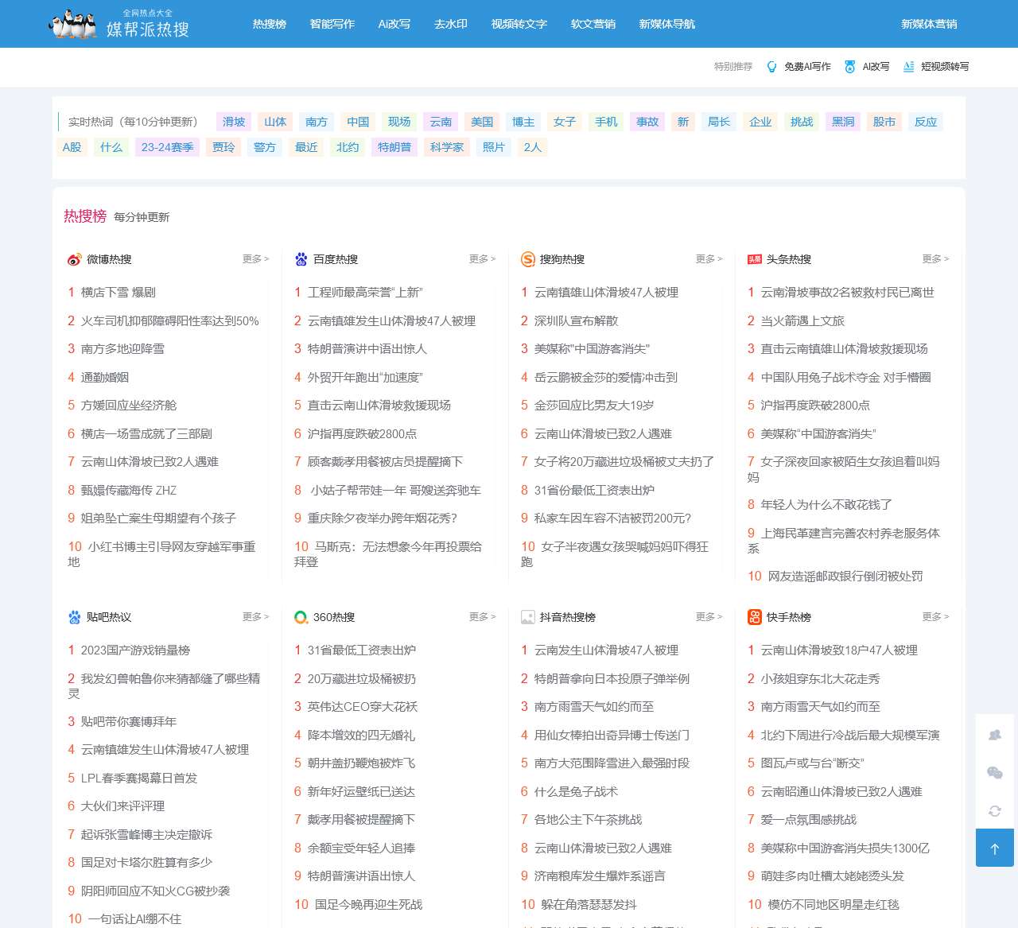Open Sogou item 31省份最低工资表出炉
This screenshot has height=928, width=1018.
pos(595,491)
